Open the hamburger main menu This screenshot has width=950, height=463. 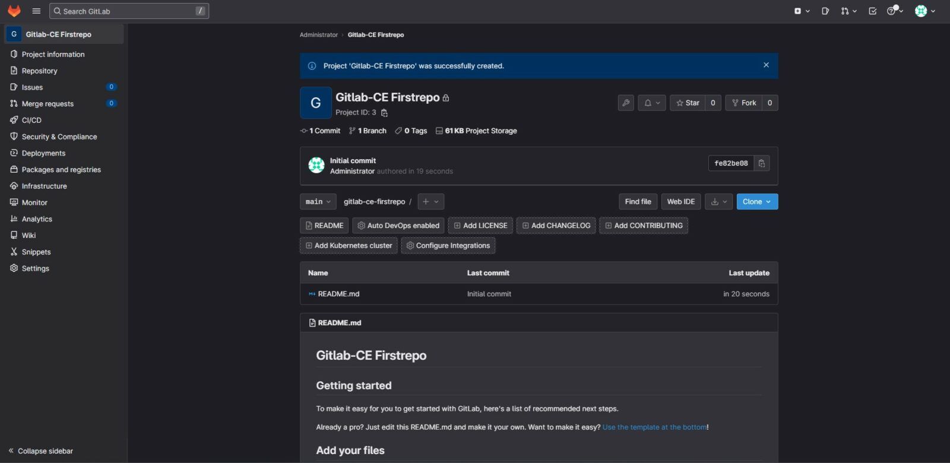(36, 11)
